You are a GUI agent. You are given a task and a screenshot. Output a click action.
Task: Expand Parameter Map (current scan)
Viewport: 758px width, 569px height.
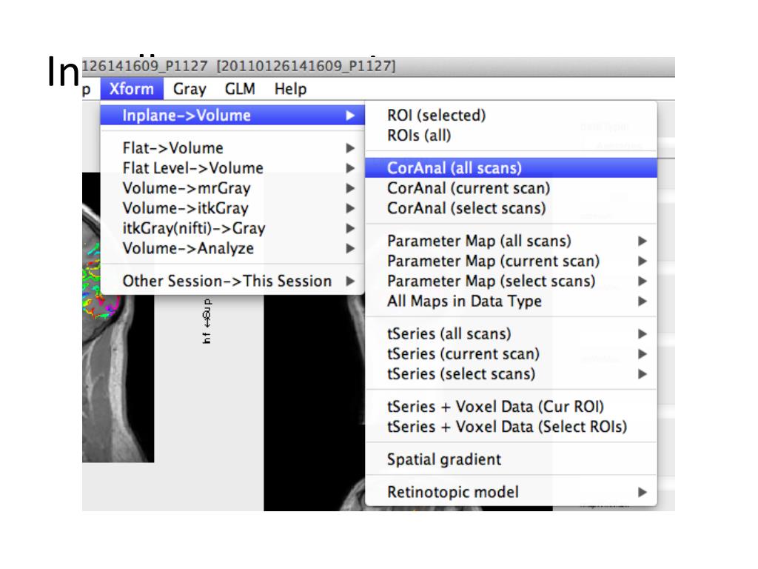(x=511, y=262)
